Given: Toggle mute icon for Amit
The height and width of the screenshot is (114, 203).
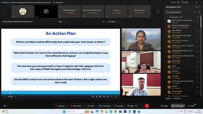Looking at the screenshot, I should pyautogui.click(x=197, y=67).
